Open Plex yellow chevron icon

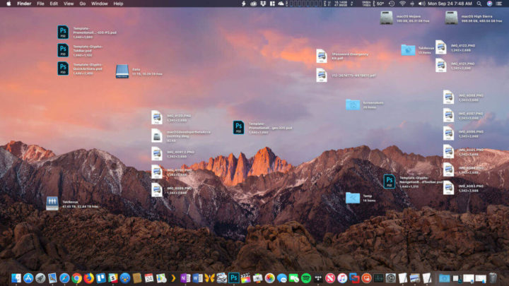[173, 278]
